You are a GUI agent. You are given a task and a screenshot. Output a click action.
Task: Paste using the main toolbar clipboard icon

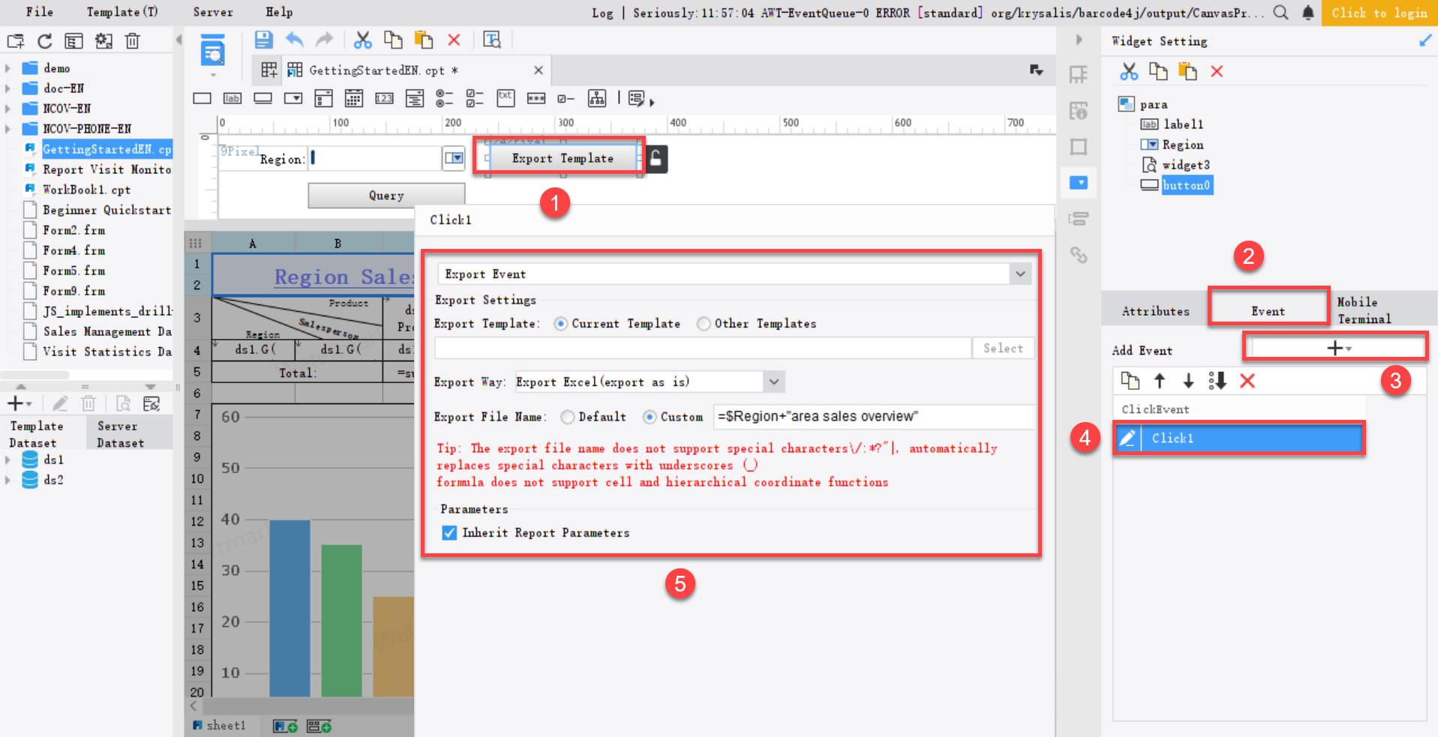[424, 40]
